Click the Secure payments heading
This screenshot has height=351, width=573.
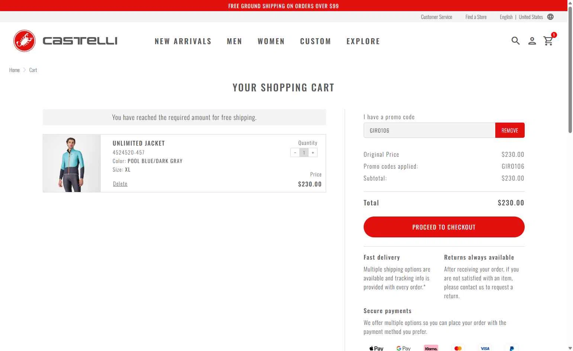tap(387, 311)
